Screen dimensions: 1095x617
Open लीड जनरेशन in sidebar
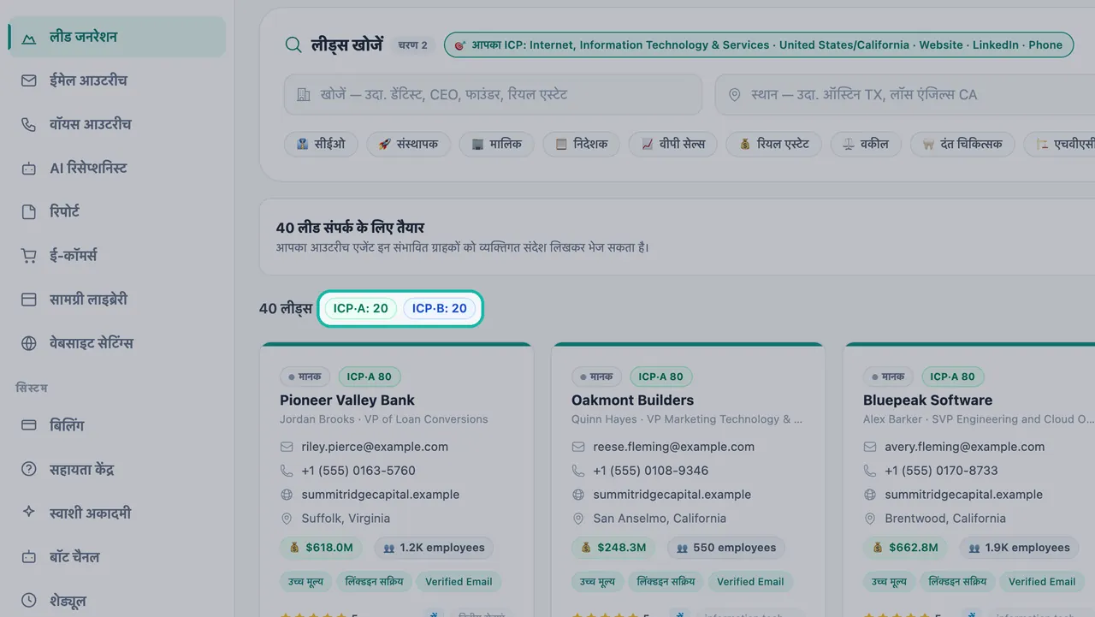click(117, 37)
